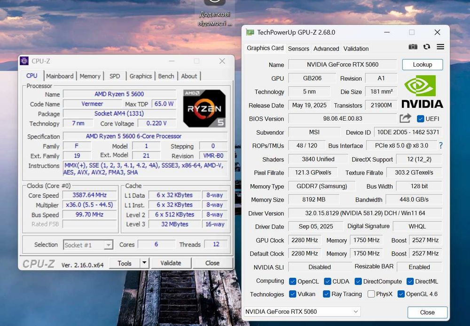The width and height of the screenshot is (470, 326).
Task: Open the GPU-Z hamburger menu
Action: [440, 46]
